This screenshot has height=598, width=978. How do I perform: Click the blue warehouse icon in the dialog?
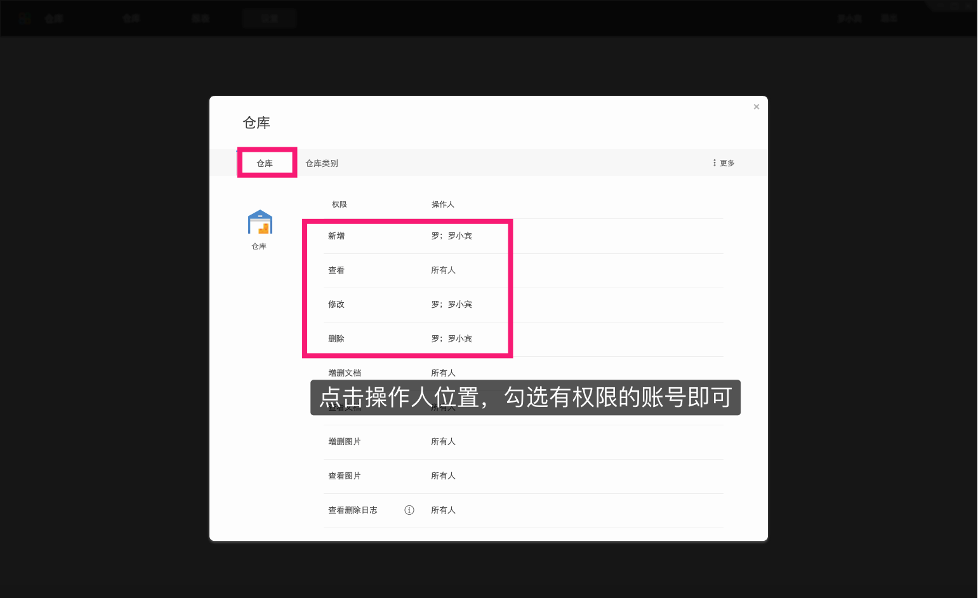[260, 220]
